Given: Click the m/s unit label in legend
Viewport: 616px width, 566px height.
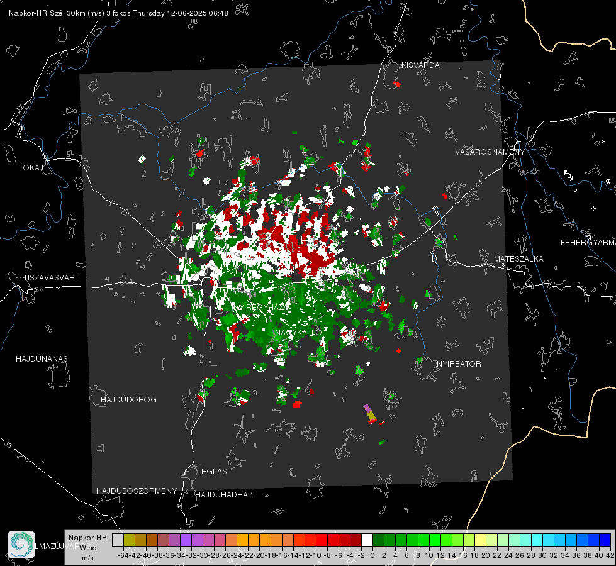Looking at the screenshot, I should point(87,558).
